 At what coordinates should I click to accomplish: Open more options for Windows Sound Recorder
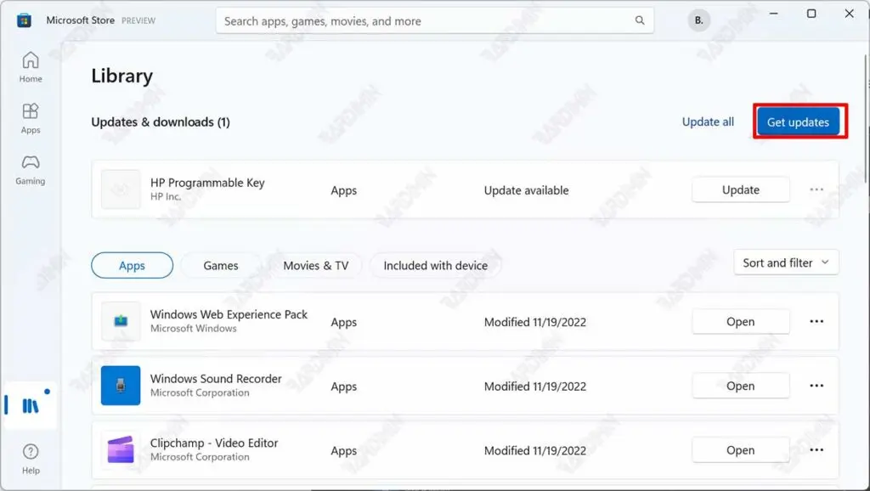point(816,386)
